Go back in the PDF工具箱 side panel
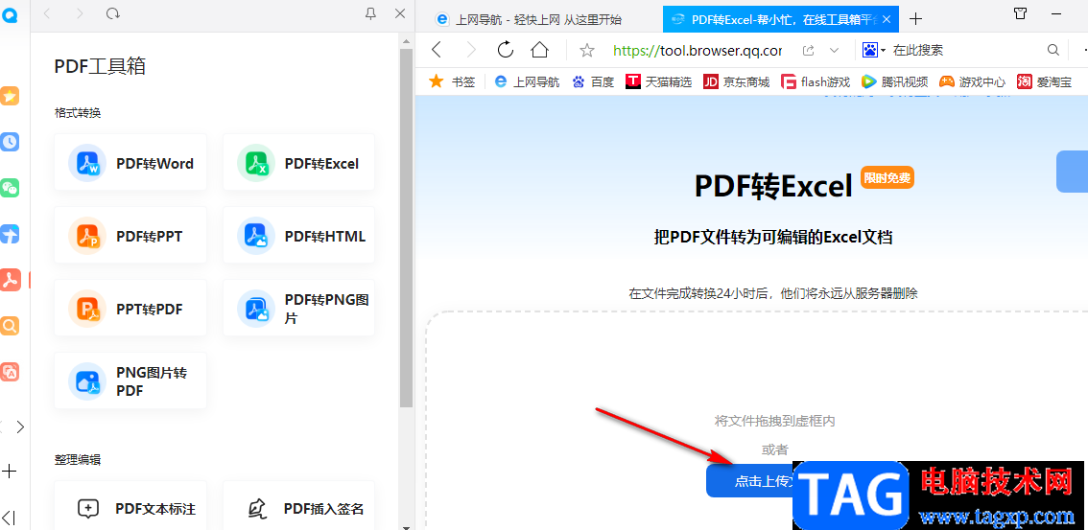Screen dimensions: 1088x530 click(x=47, y=13)
